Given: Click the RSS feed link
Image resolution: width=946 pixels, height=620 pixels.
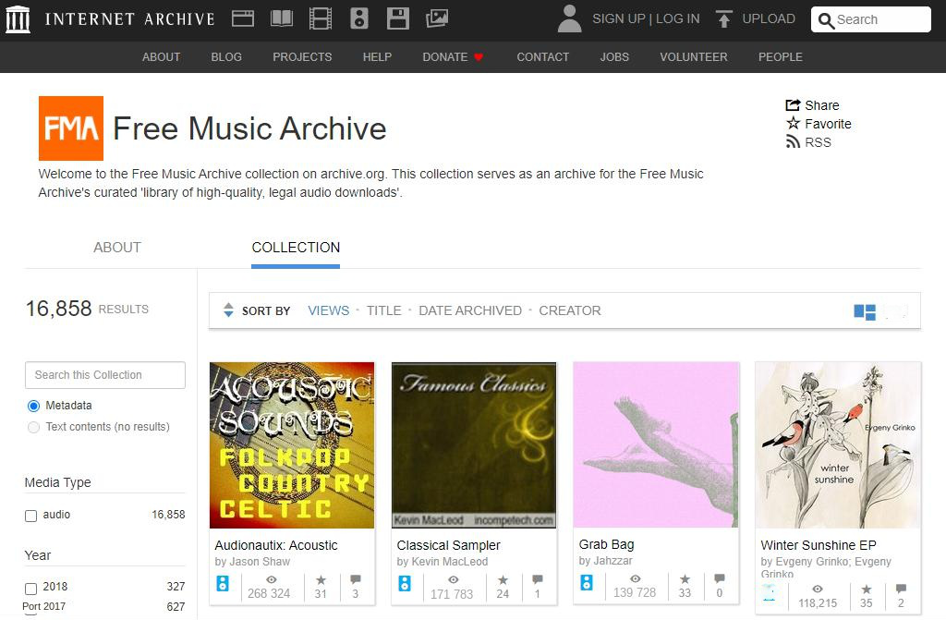Looking at the screenshot, I should point(808,142).
